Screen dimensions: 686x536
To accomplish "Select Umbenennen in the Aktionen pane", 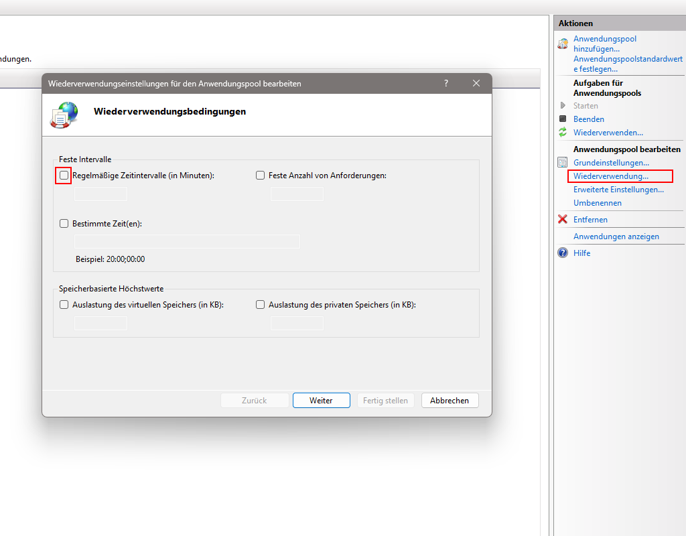I will coord(597,203).
